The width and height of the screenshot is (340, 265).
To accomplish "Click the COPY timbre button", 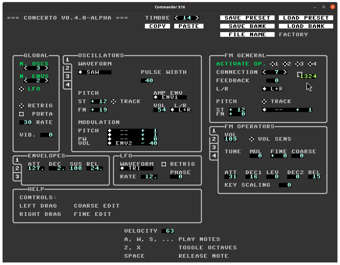I will point(157,26).
